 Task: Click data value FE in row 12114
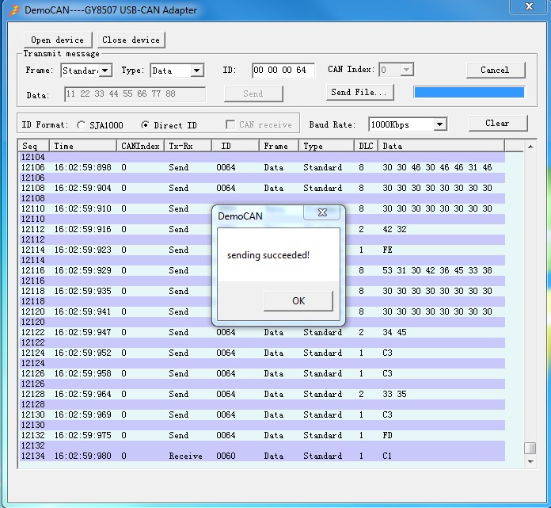coord(387,250)
